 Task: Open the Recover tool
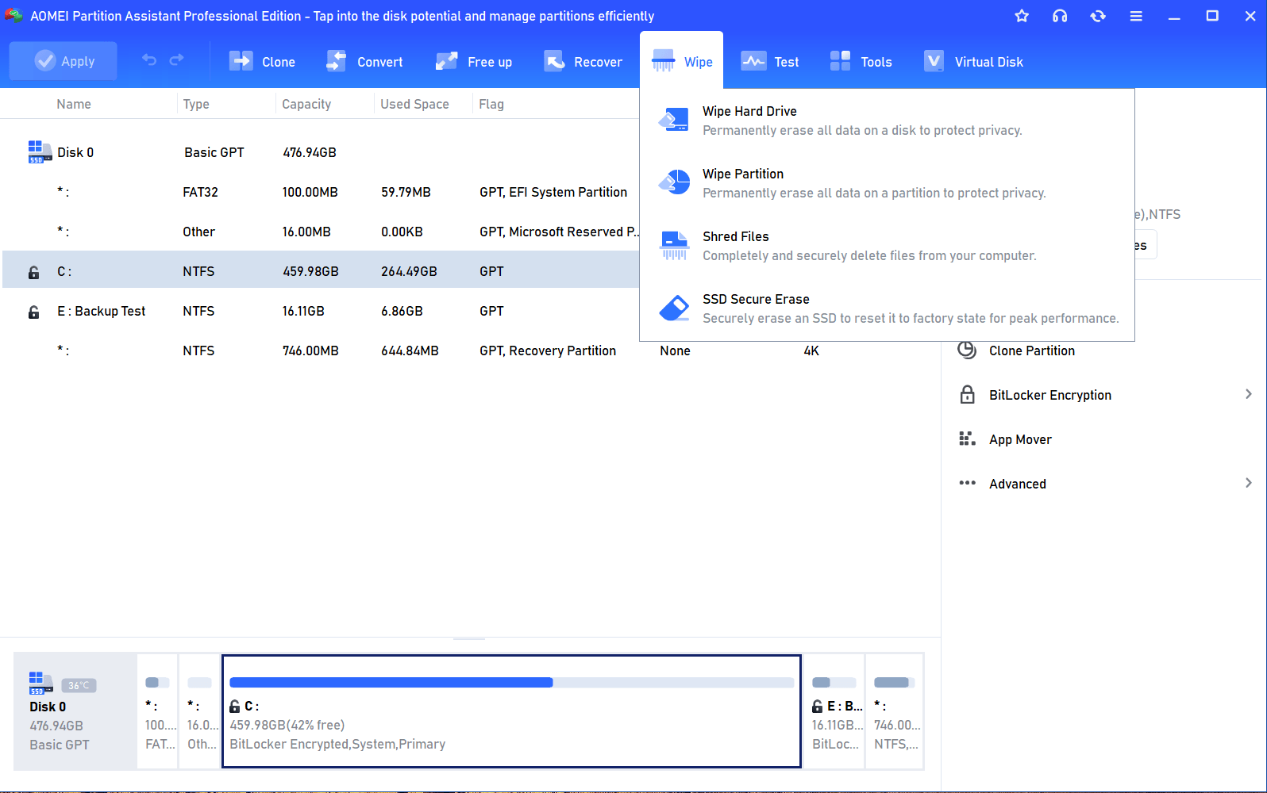tap(553, 62)
